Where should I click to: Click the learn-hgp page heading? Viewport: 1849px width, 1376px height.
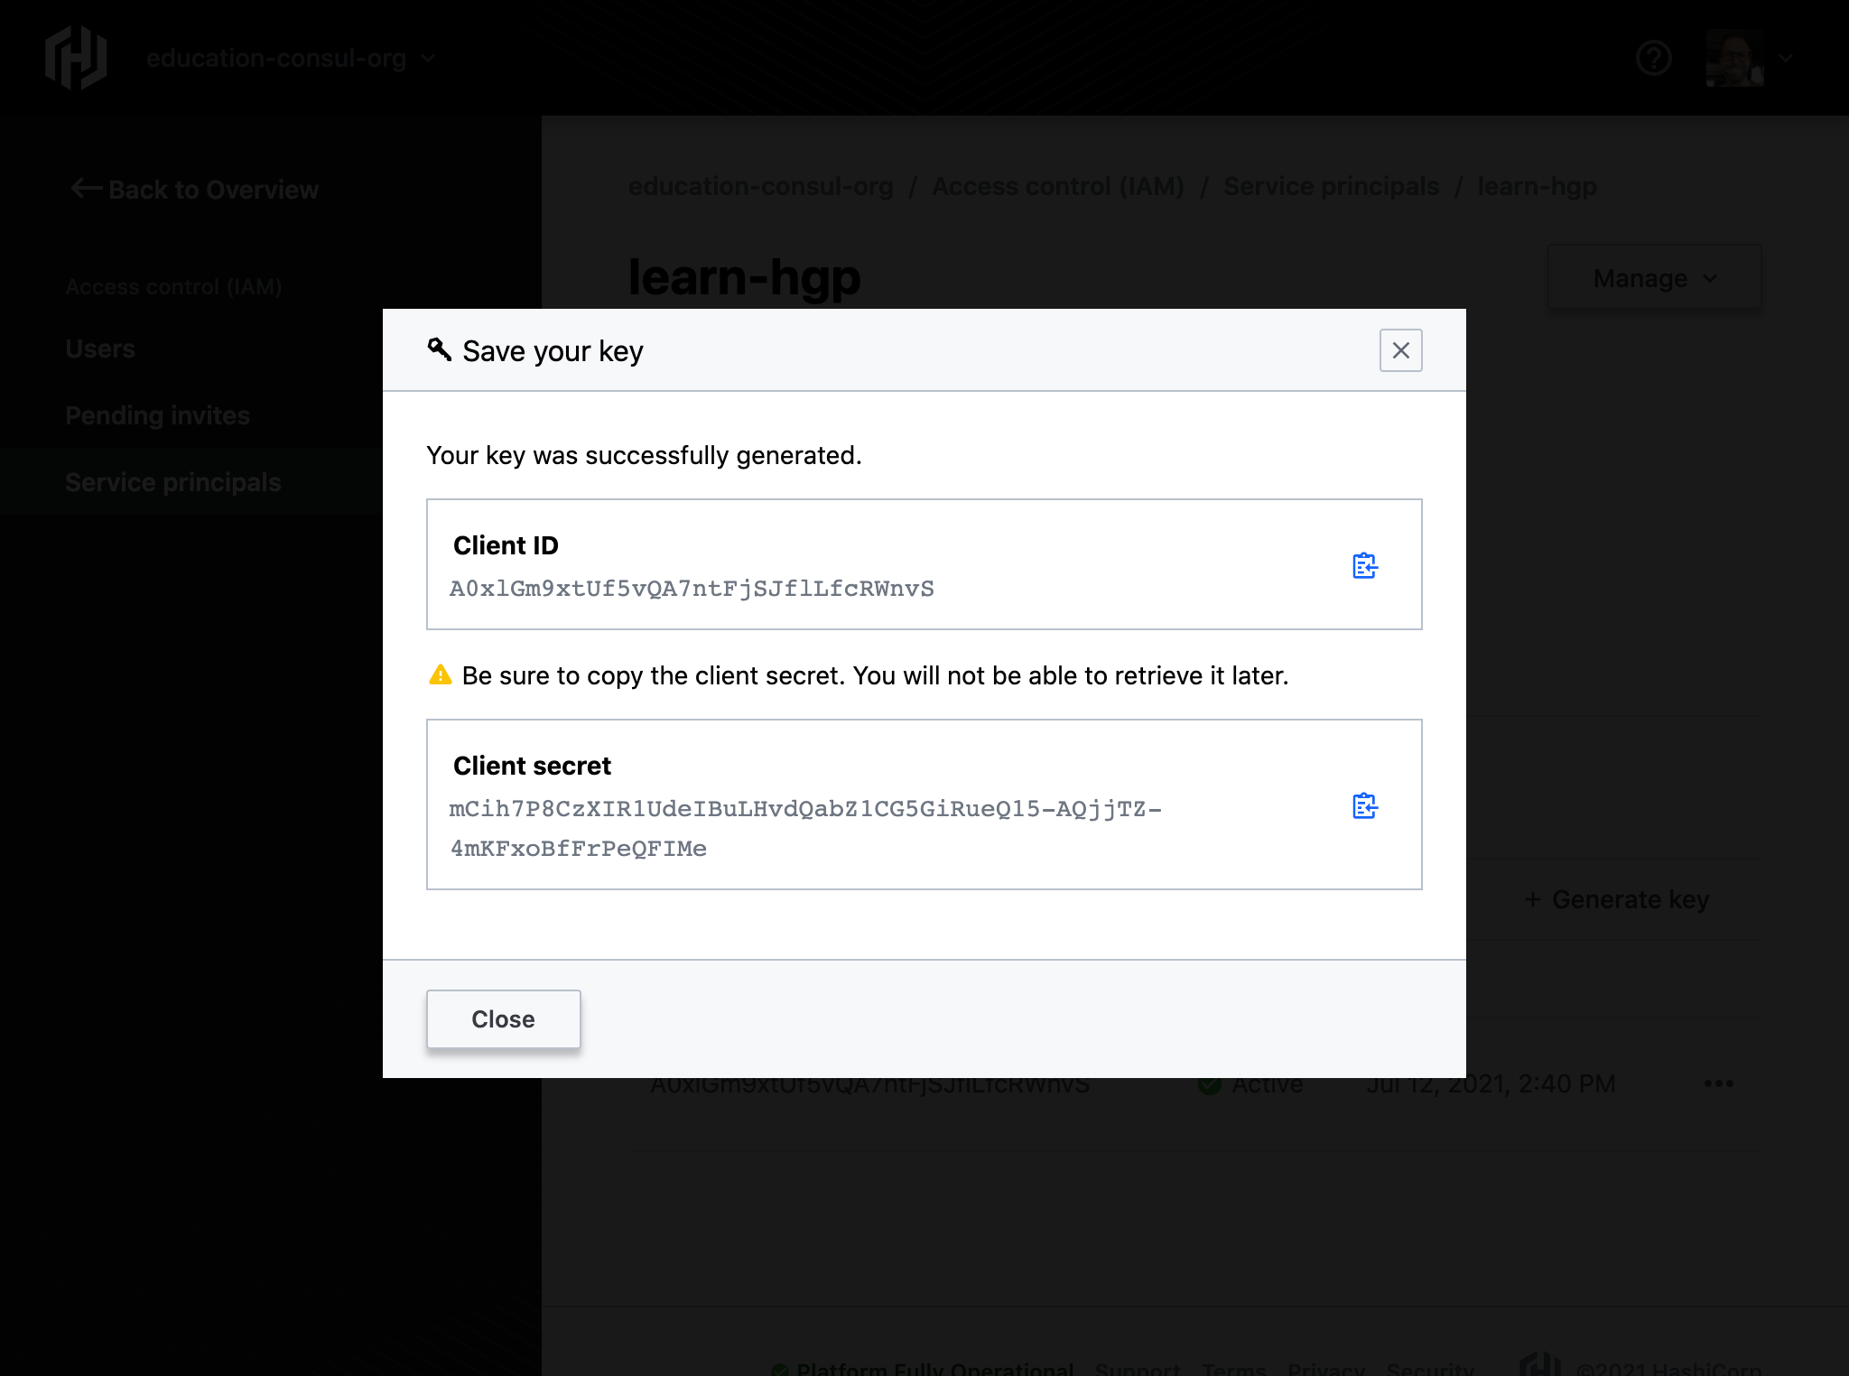point(744,276)
